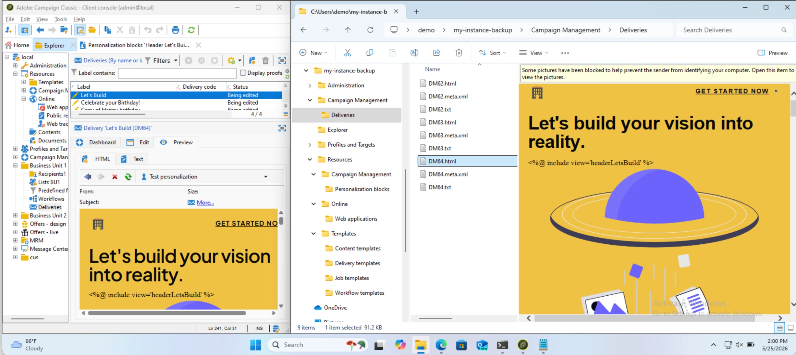Click the forward arrow in Campaign toolbar
This screenshot has width=796, height=355.
click(52, 30)
